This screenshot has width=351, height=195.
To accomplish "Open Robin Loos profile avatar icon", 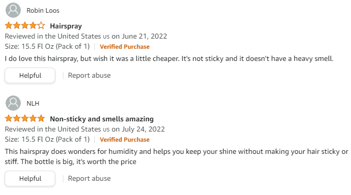I will (x=13, y=10).
